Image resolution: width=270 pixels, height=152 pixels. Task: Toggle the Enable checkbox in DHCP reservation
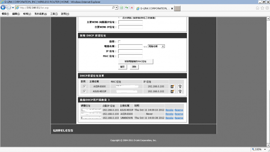click(119, 42)
